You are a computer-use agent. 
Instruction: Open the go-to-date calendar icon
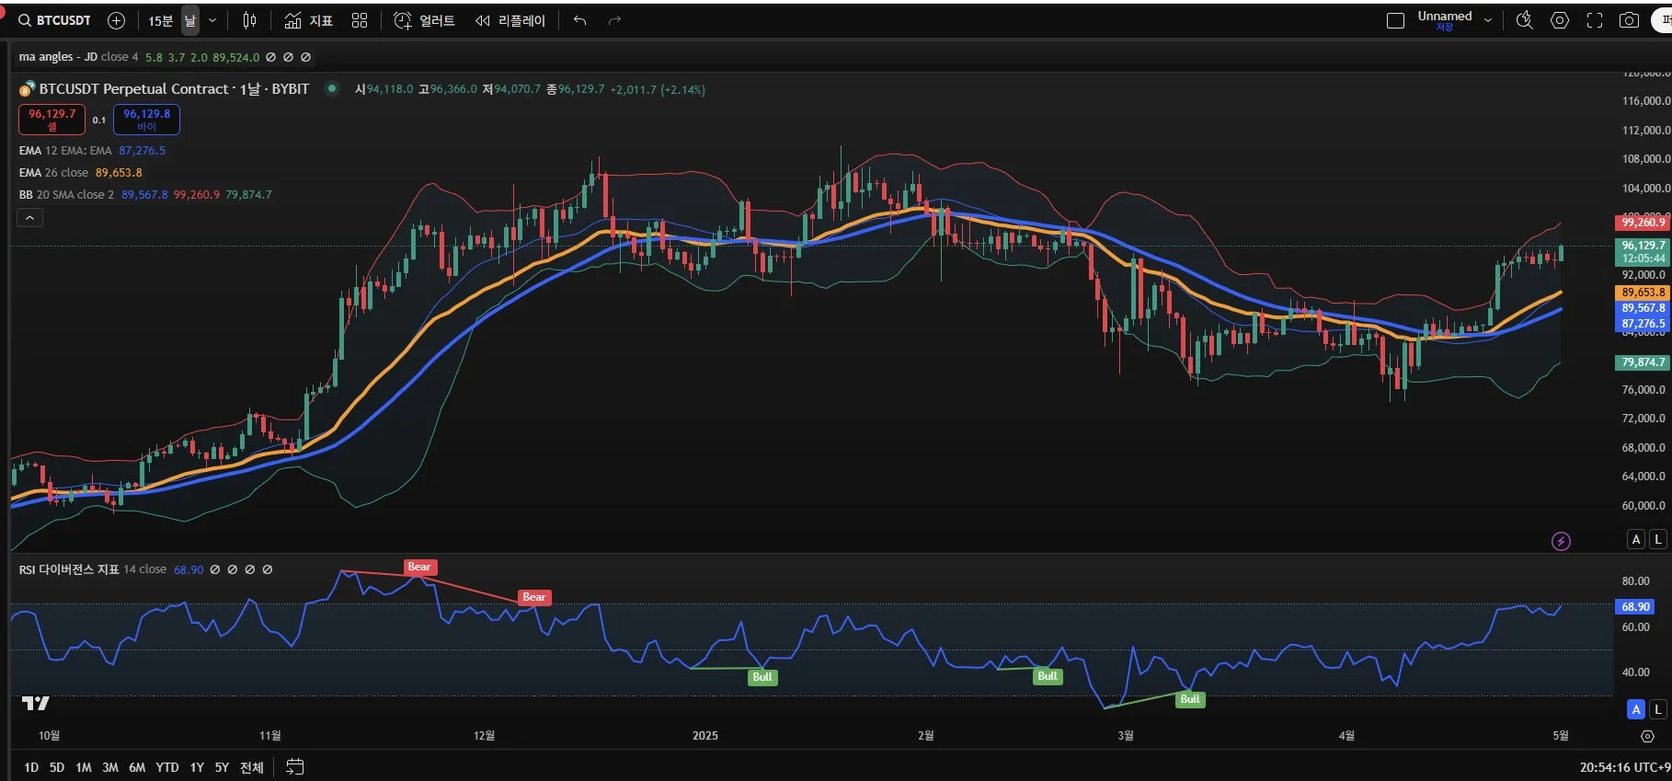click(294, 766)
